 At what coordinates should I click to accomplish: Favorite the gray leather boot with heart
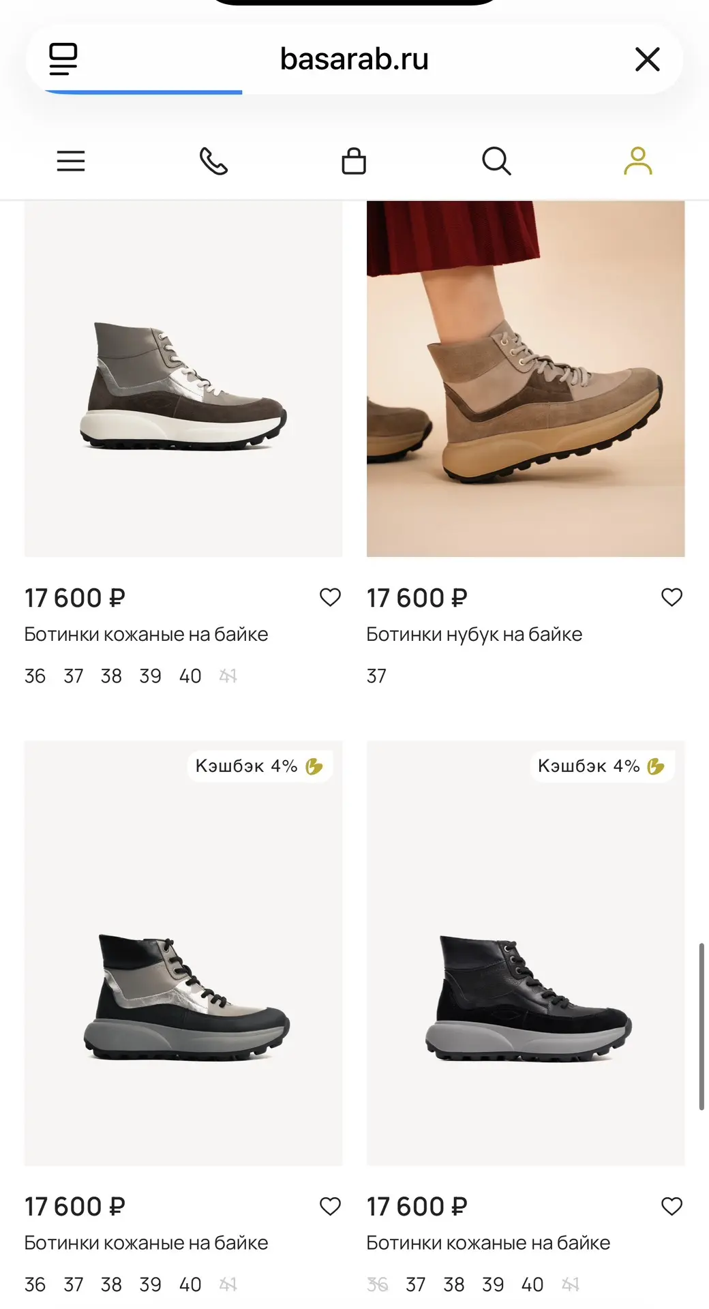[x=330, y=597]
